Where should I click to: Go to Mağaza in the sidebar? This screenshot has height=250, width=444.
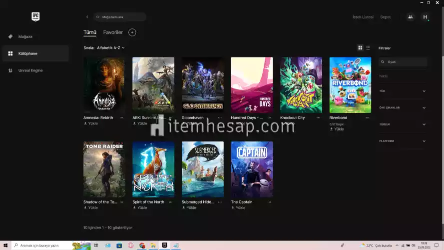(x=25, y=36)
